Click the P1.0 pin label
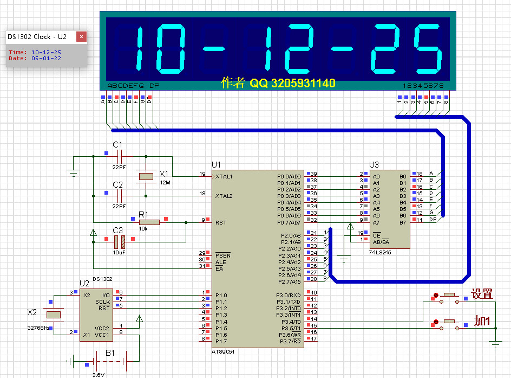Image resolution: width=511 pixels, height=378 pixels. (221, 296)
